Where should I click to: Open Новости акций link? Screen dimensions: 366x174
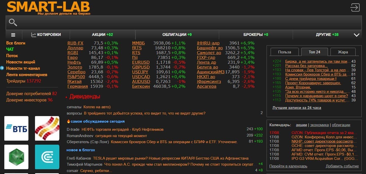pyautogui.click(x=21, y=62)
